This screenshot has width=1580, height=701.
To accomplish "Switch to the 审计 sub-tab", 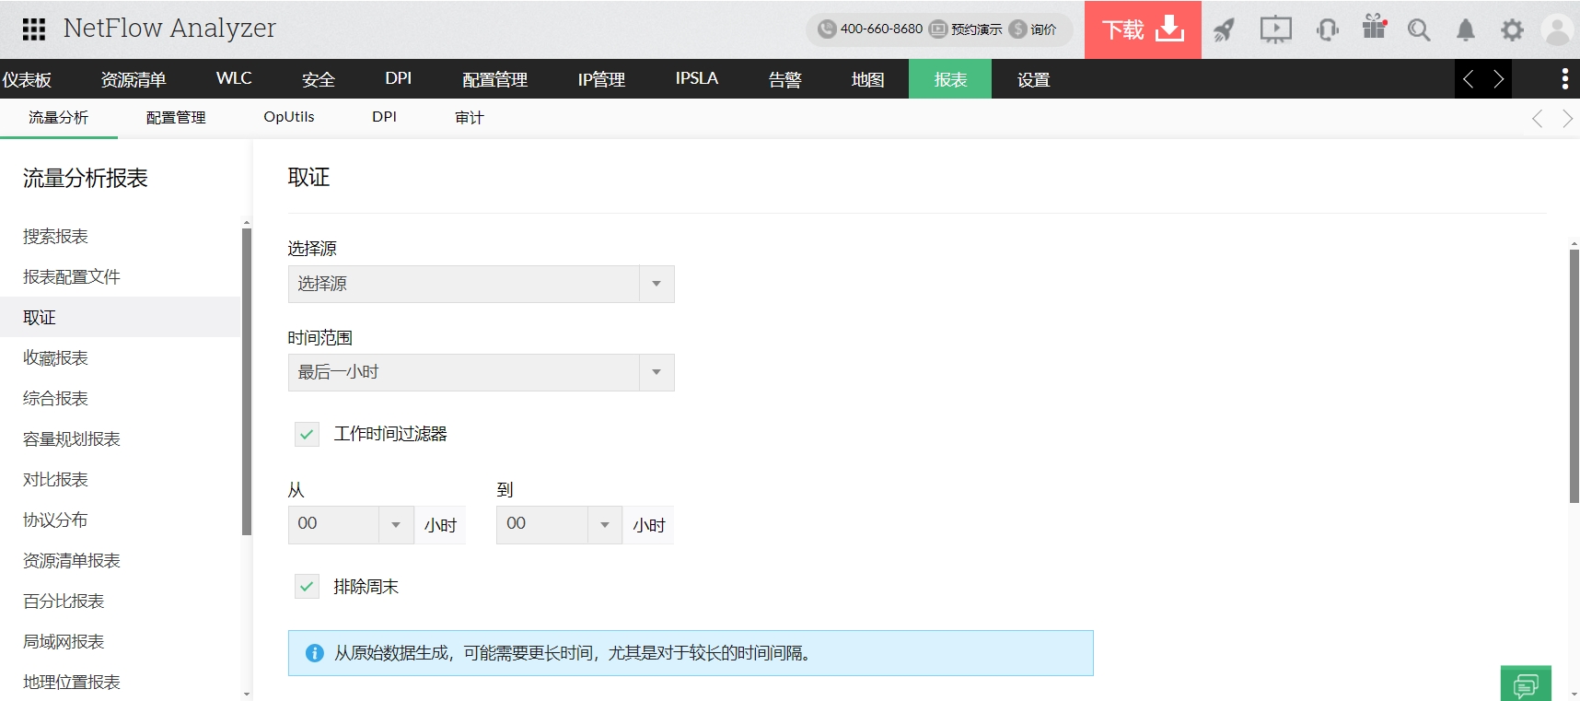I will (470, 118).
